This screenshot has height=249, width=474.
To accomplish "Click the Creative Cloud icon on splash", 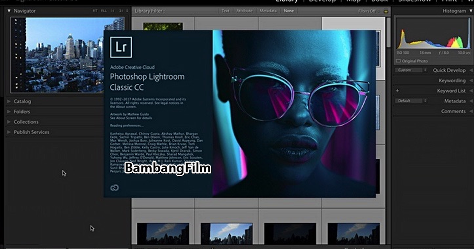I will [115, 188].
